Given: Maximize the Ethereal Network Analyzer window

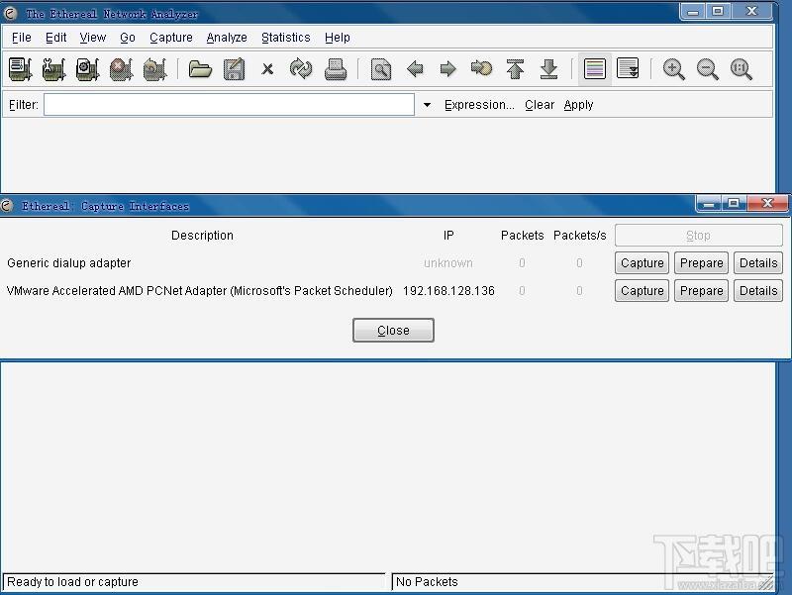Looking at the screenshot, I should coord(717,12).
